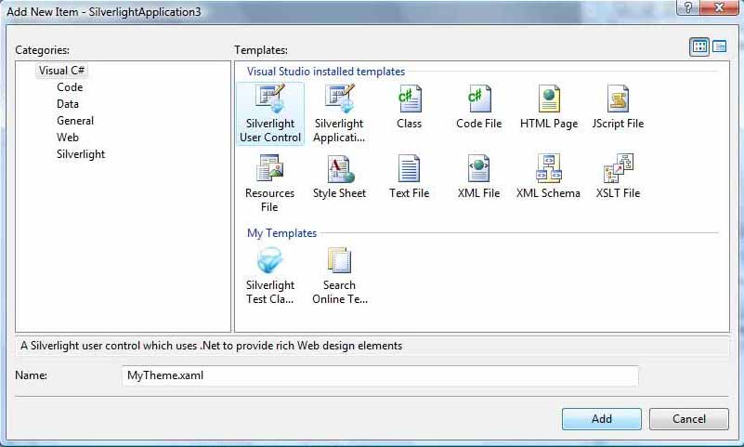The height and width of the screenshot is (447, 744).
Task: Pick the XSLT File template
Action: (x=618, y=177)
